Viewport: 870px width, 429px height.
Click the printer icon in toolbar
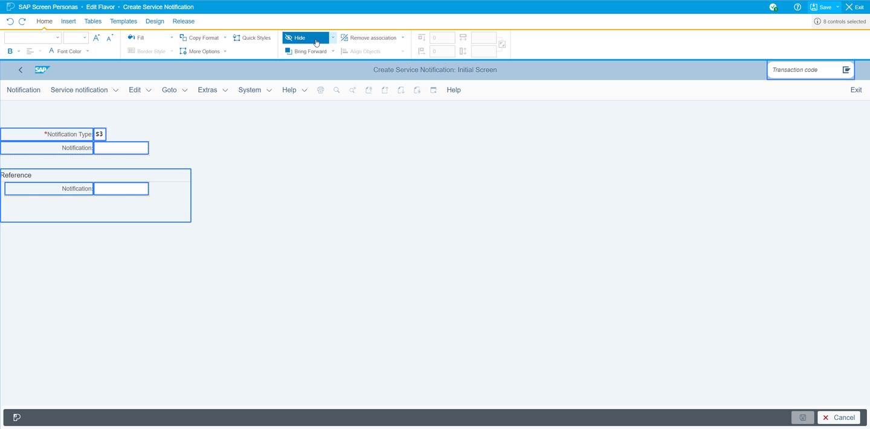[x=321, y=90]
